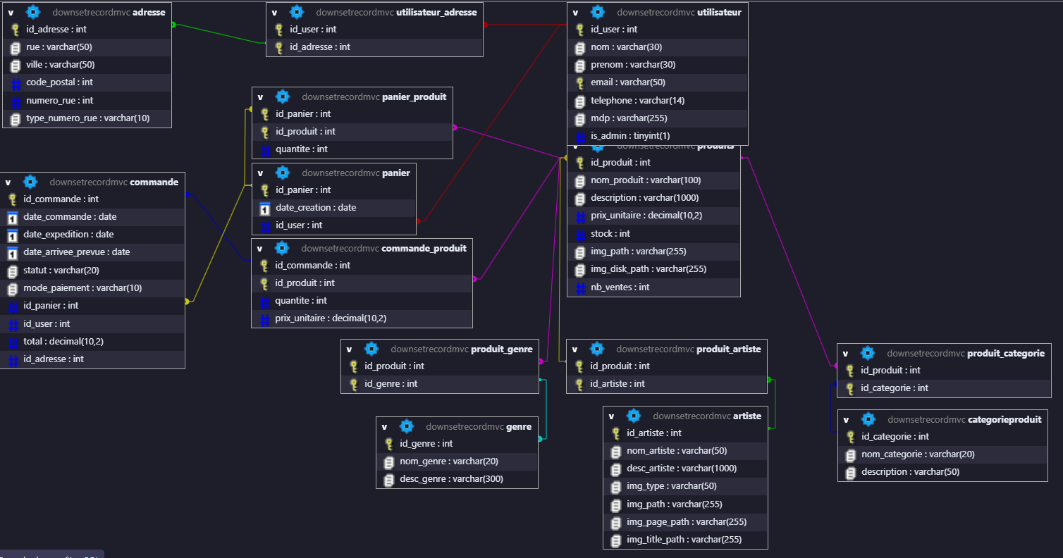The image size is (1063, 558).
Task: Click the gear icon on genre table
Action: (x=407, y=426)
